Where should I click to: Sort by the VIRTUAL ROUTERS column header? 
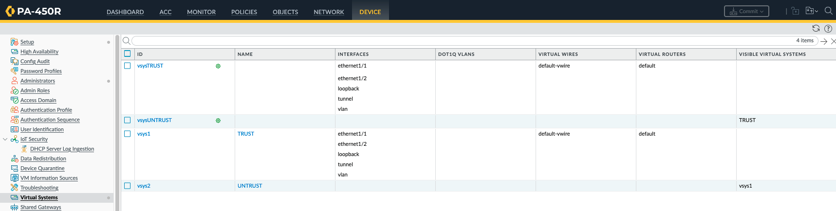[x=662, y=54]
